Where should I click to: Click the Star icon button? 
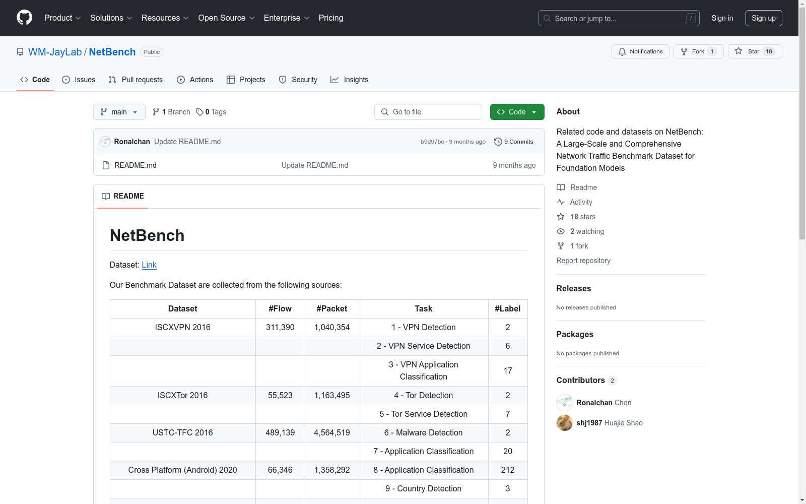tap(738, 51)
